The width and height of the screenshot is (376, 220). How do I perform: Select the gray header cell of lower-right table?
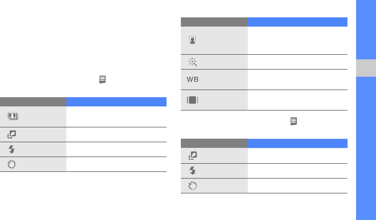point(214,143)
